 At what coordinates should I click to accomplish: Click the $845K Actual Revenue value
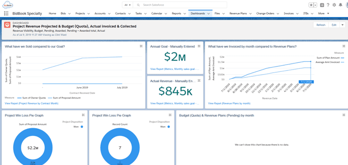coord(175,91)
